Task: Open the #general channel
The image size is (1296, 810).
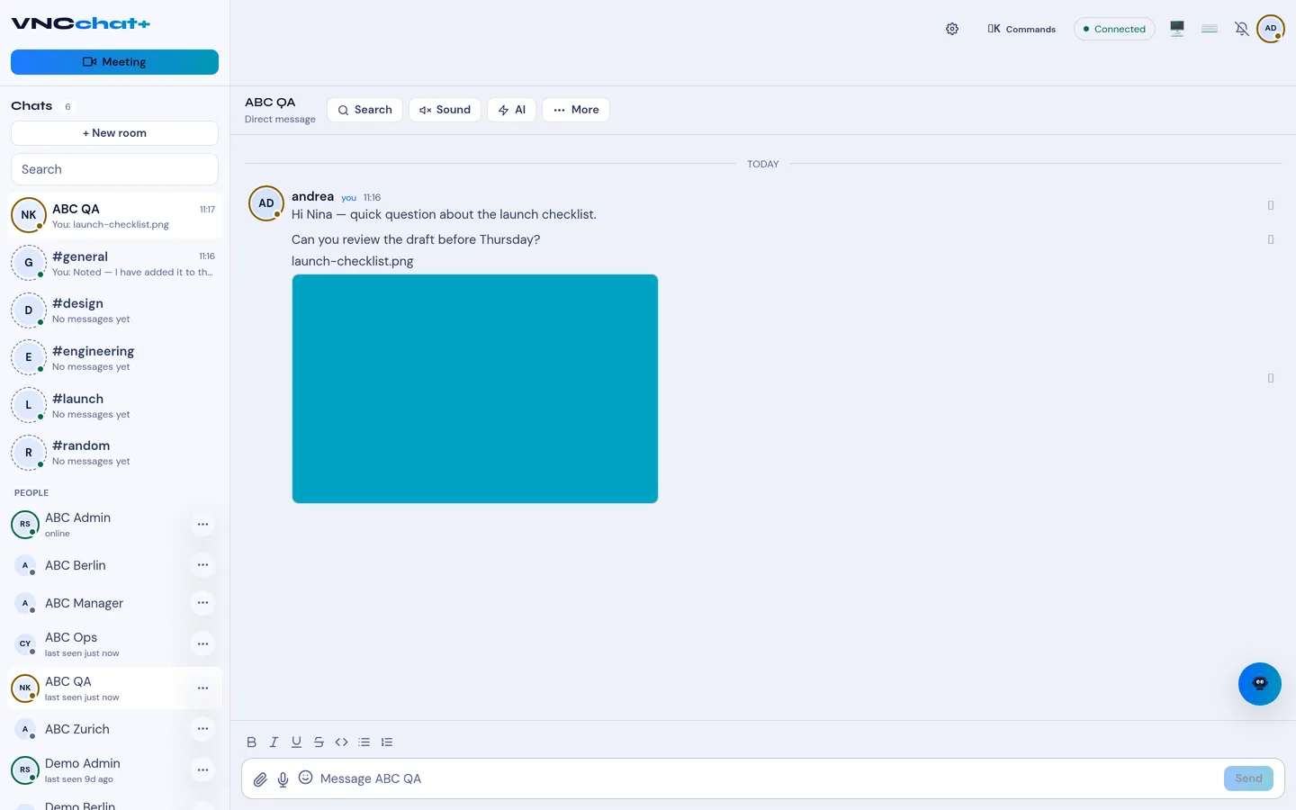Action: (x=114, y=263)
